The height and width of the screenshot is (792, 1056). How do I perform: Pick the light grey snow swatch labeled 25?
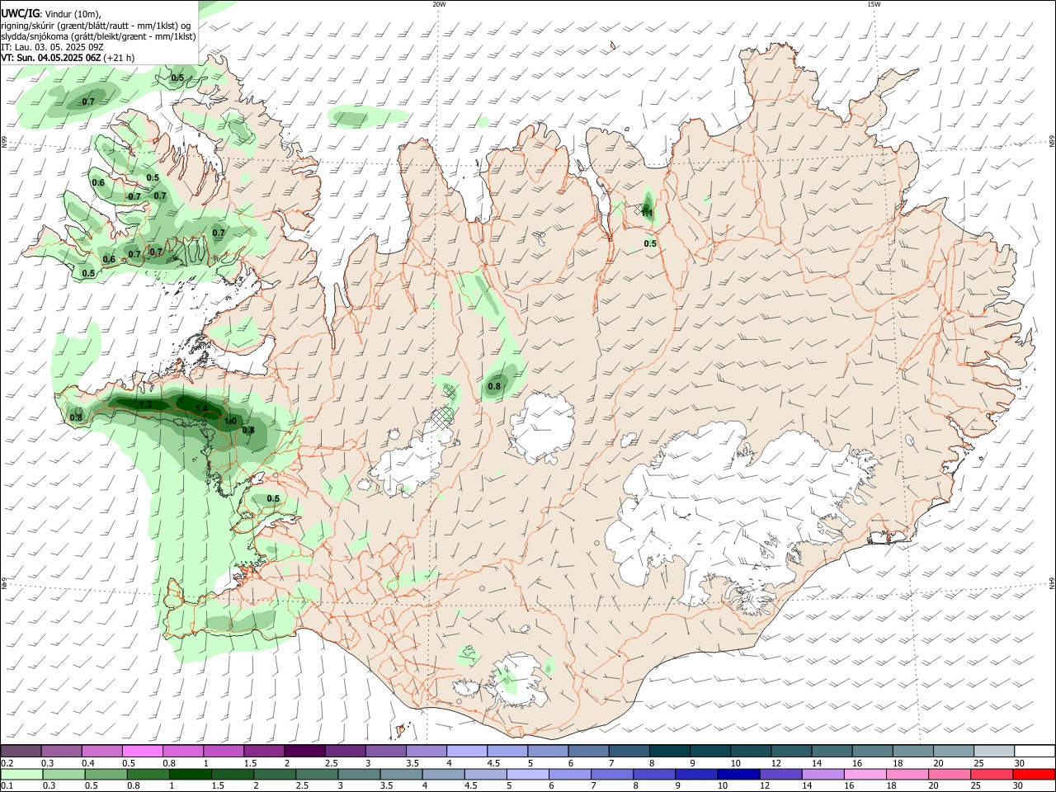click(993, 751)
